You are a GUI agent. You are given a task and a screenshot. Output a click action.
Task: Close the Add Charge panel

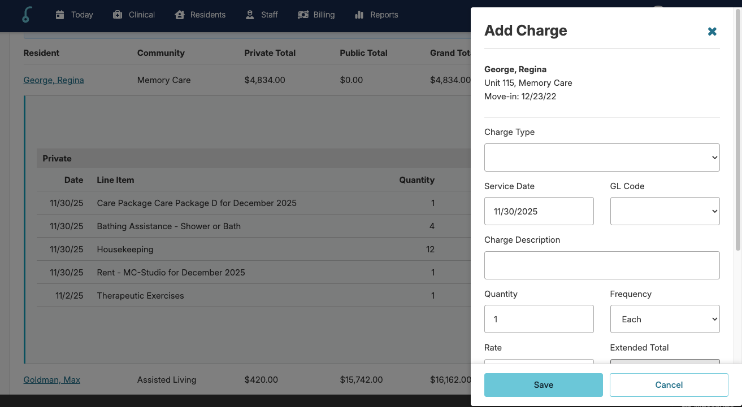click(x=712, y=32)
